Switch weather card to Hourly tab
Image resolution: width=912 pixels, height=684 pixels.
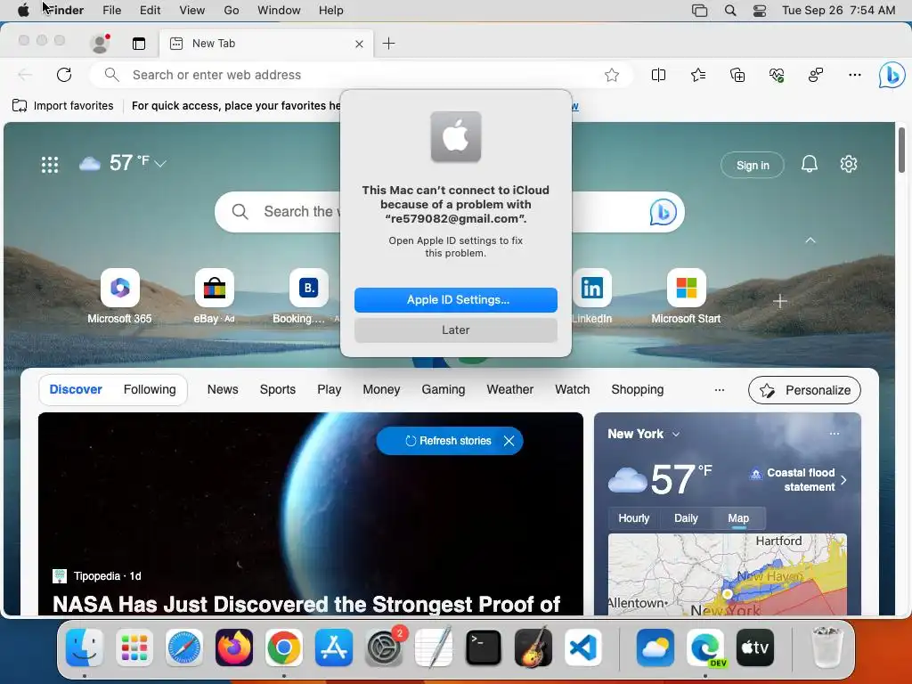click(633, 518)
